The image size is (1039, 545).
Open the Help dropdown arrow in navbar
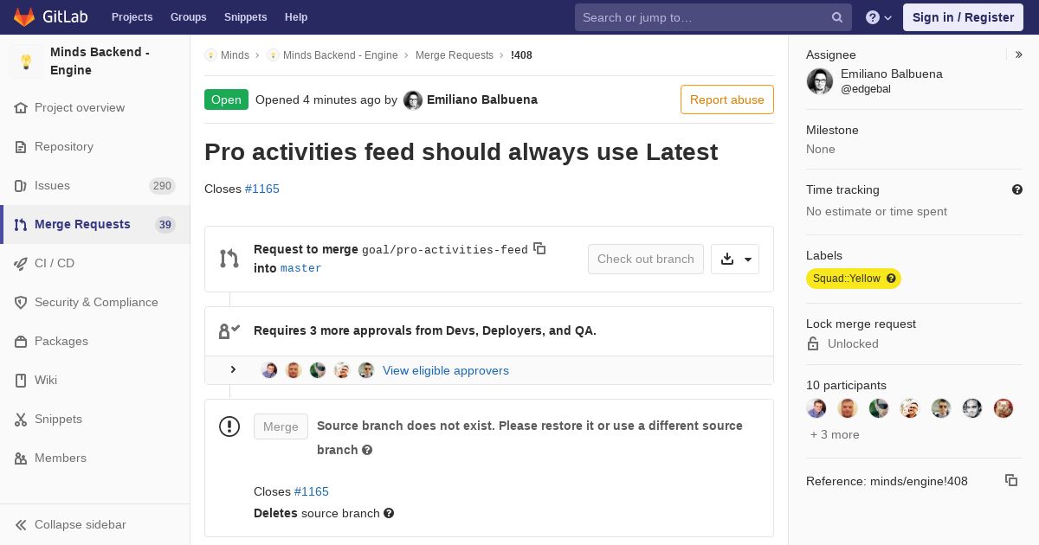coord(888,18)
